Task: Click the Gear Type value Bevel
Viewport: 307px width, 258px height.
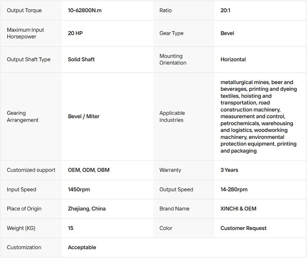Action: pyautogui.click(x=227, y=33)
